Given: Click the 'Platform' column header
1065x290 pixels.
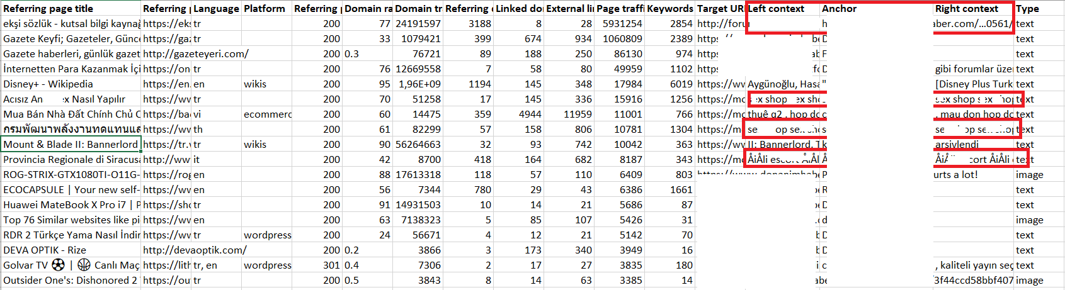Looking at the screenshot, I should point(266,9).
